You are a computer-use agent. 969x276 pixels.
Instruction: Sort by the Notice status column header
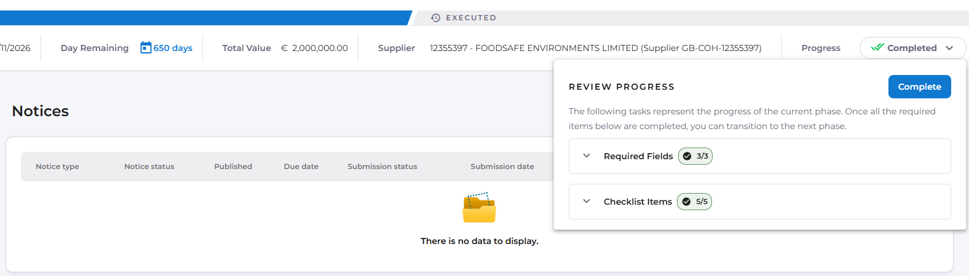point(149,167)
